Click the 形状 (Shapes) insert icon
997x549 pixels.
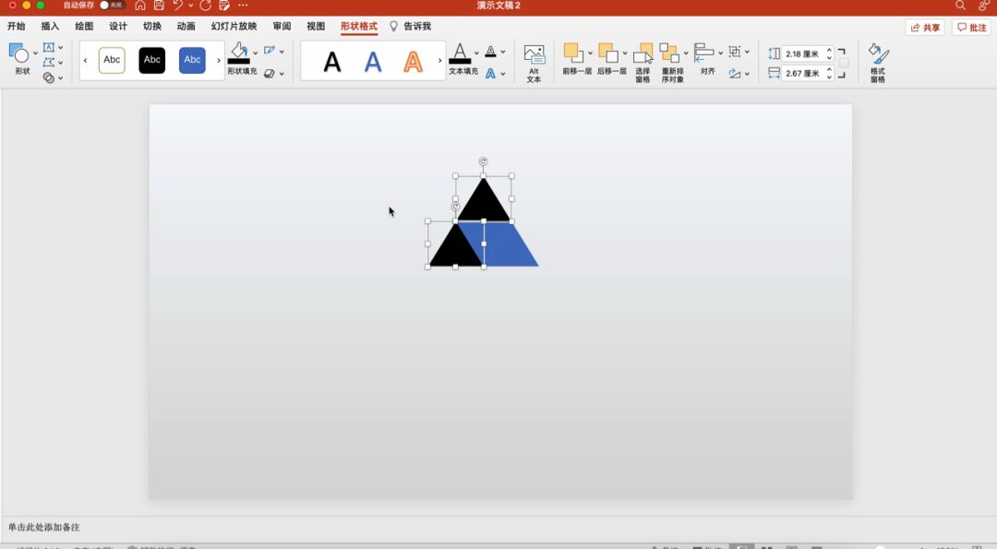18,54
